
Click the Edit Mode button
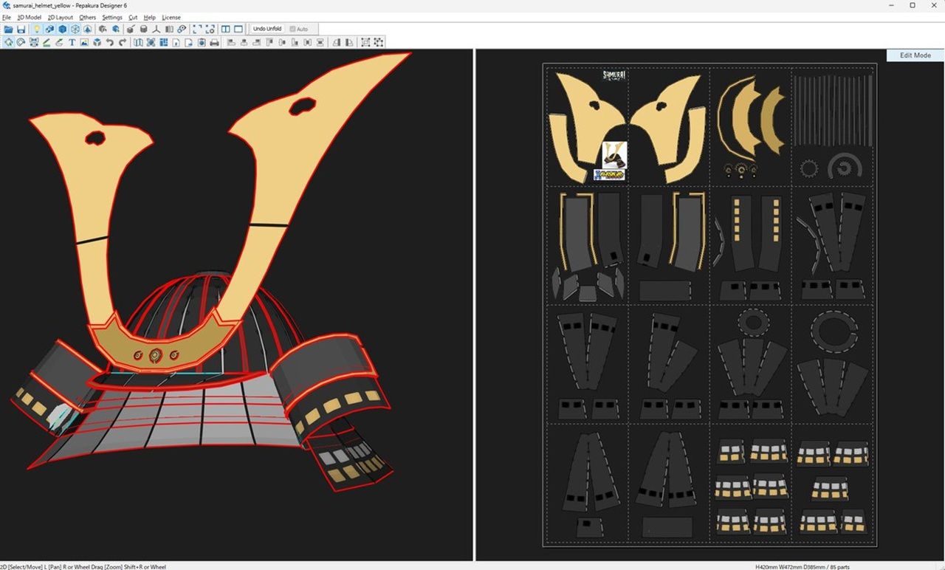(915, 55)
